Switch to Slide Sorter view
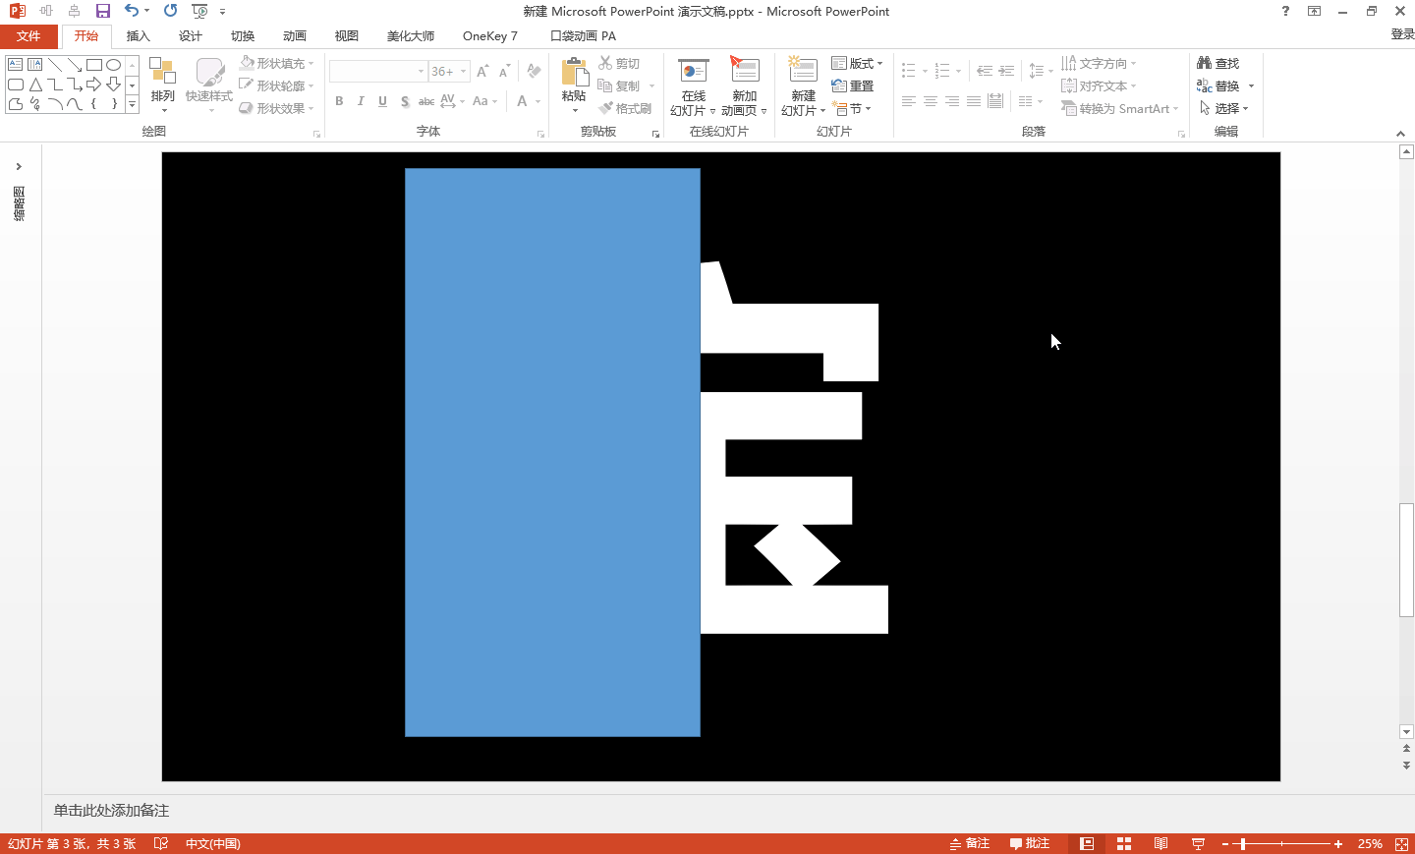 pos(1124,843)
